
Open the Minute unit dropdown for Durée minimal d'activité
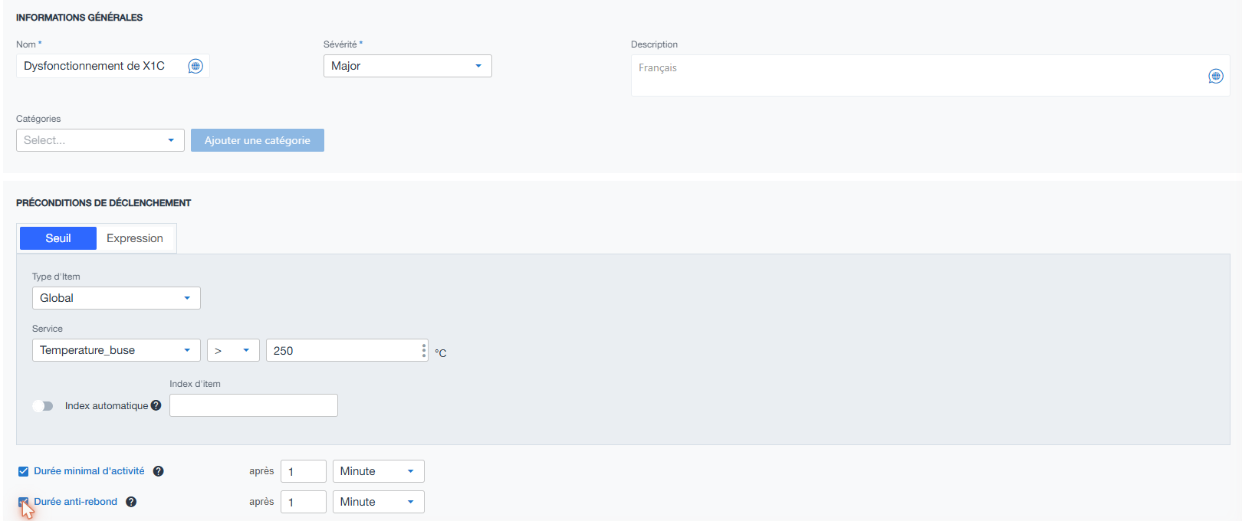coord(379,471)
